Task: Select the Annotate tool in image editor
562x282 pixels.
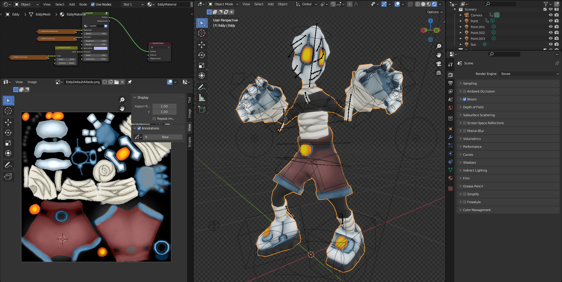Action: coord(8,165)
